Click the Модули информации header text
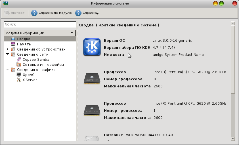Image resolution: width=239 pixels, height=145 pixels. [x=25, y=33]
